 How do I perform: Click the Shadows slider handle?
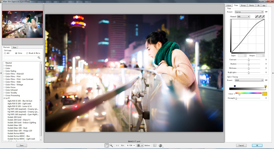coord(248,64)
